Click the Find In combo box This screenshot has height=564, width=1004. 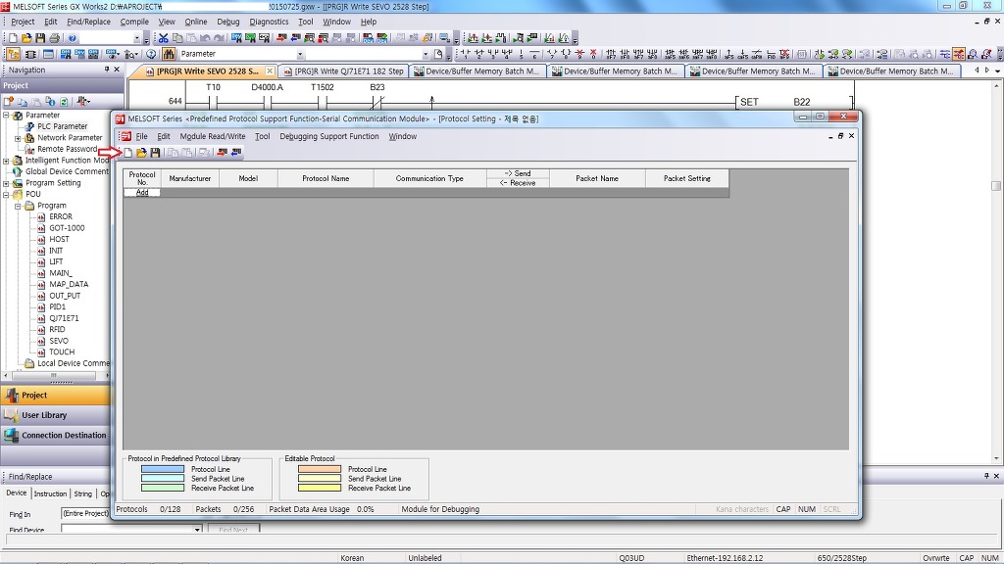coord(85,513)
